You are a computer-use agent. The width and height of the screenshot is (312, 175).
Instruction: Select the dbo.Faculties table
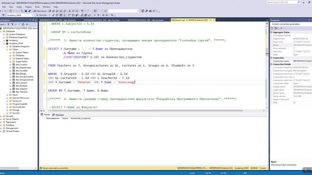21,70
